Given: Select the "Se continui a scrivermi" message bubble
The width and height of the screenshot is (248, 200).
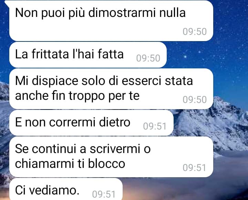Looking at the screenshot, I should pyautogui.click(x=111, y=157).
